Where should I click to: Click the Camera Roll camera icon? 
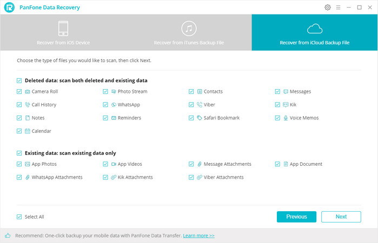28,91
